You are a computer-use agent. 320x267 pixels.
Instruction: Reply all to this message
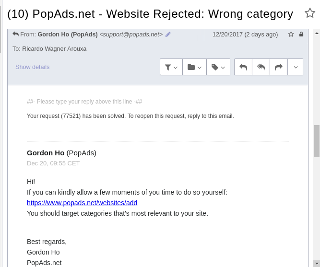tap(261, 67)
